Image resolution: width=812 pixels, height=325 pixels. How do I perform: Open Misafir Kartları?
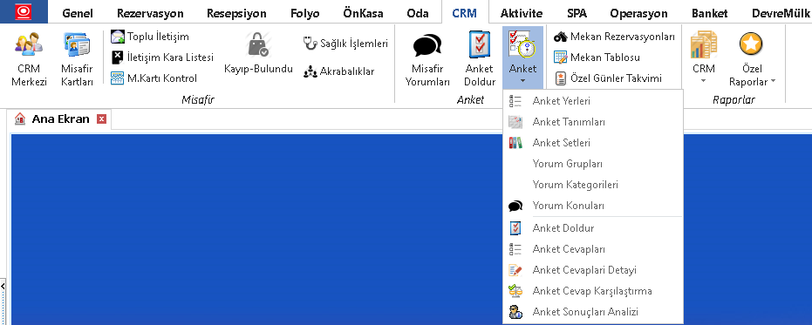(x=77, y=59)
